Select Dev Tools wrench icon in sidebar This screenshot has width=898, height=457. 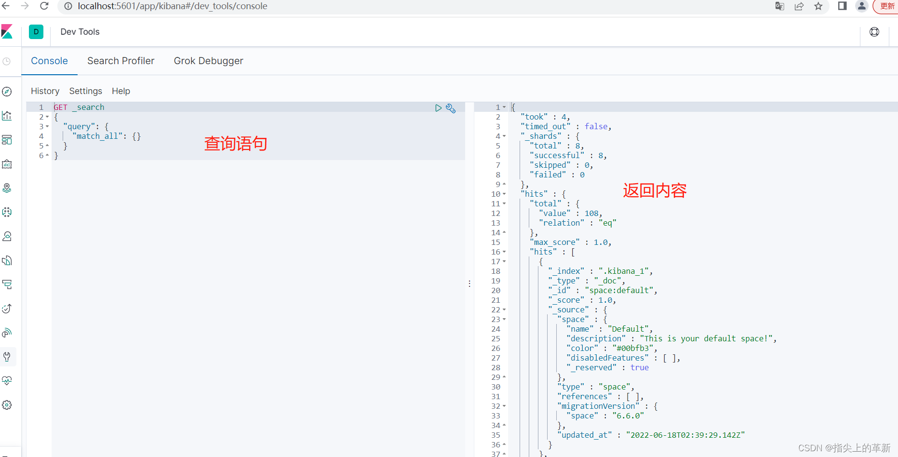[7, 357]
